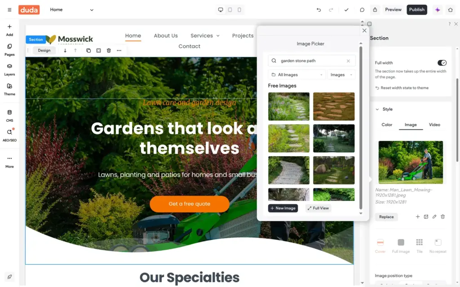Screen dimensions: 460x287
Task: Click the Duda logo
Action: click(29, 10)
